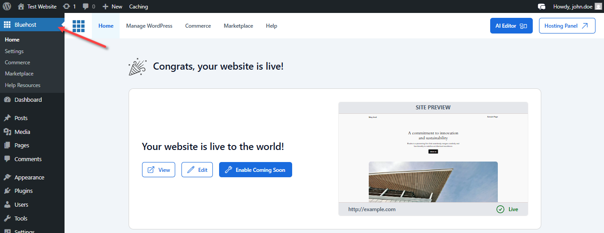604x233 pixels.
Task: Click the SITE PREVIEW header label
Action: tap(433, 108)
